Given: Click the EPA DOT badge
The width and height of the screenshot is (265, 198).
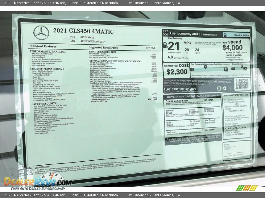Looking at the screenshot, I should pyautogui.click(x=166, y=33).
